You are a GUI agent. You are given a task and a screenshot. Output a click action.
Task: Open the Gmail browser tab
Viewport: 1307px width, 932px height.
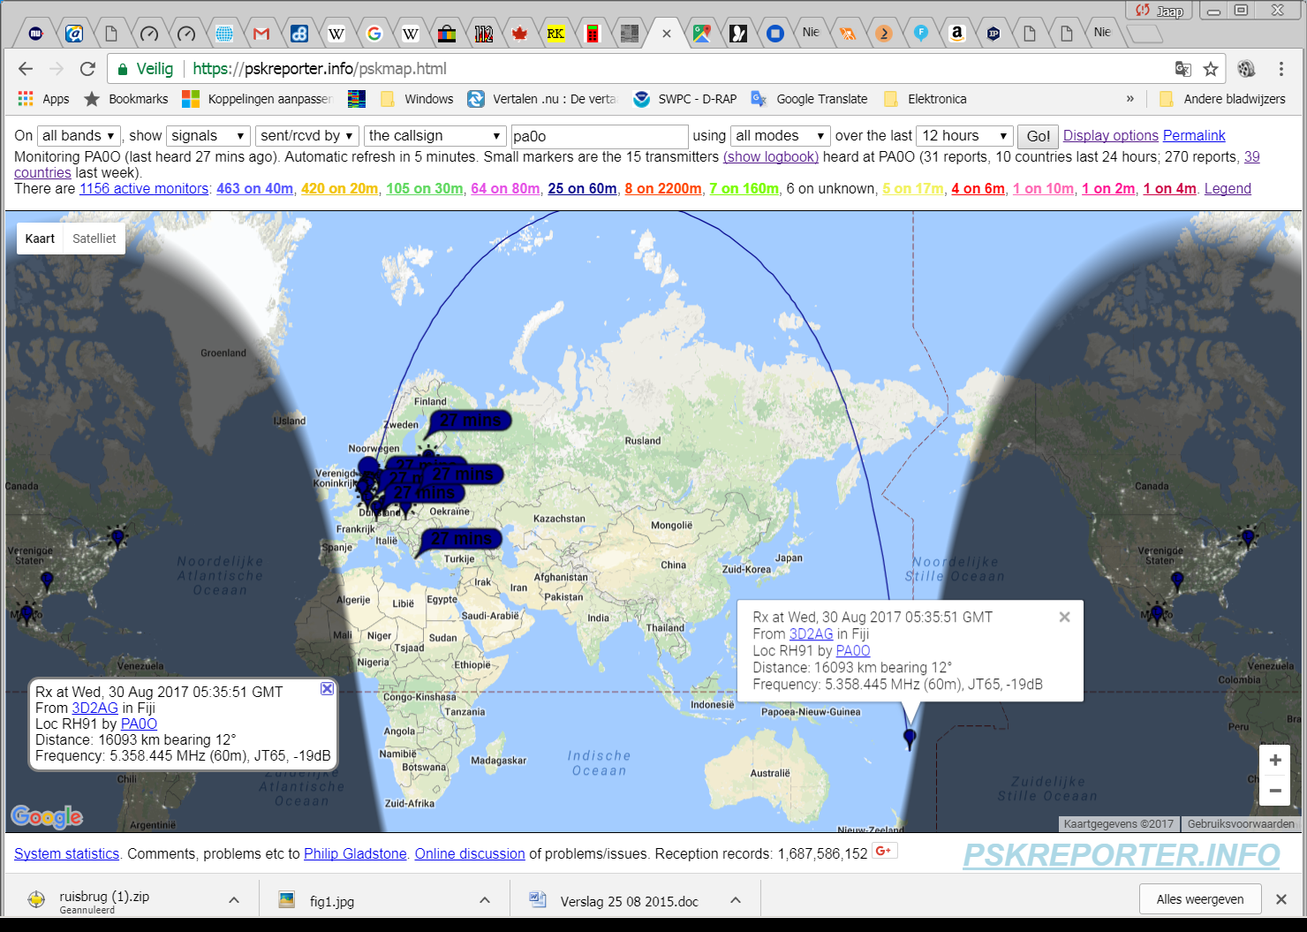(261, 32)
